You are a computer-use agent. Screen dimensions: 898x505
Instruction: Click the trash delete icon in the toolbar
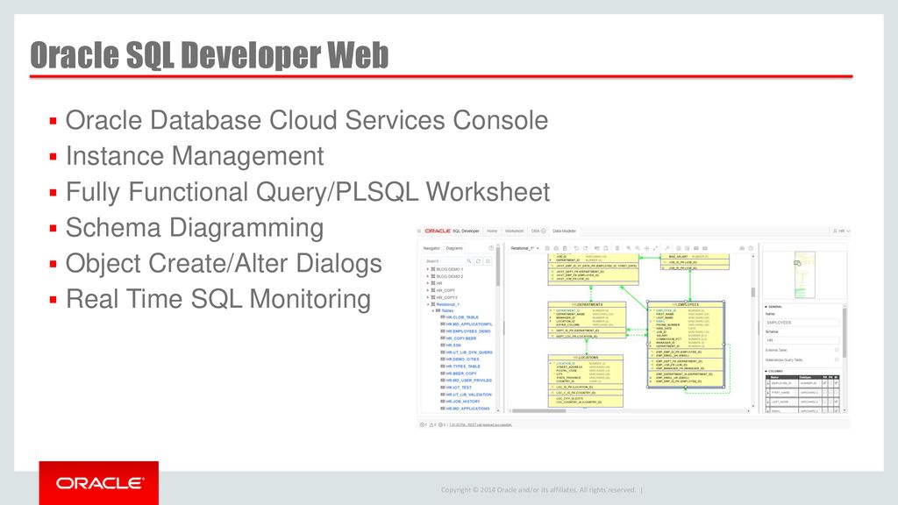[x=617, y=248]
